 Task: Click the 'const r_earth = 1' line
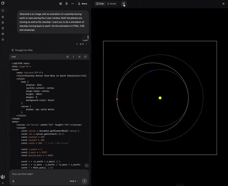(32, 149)
